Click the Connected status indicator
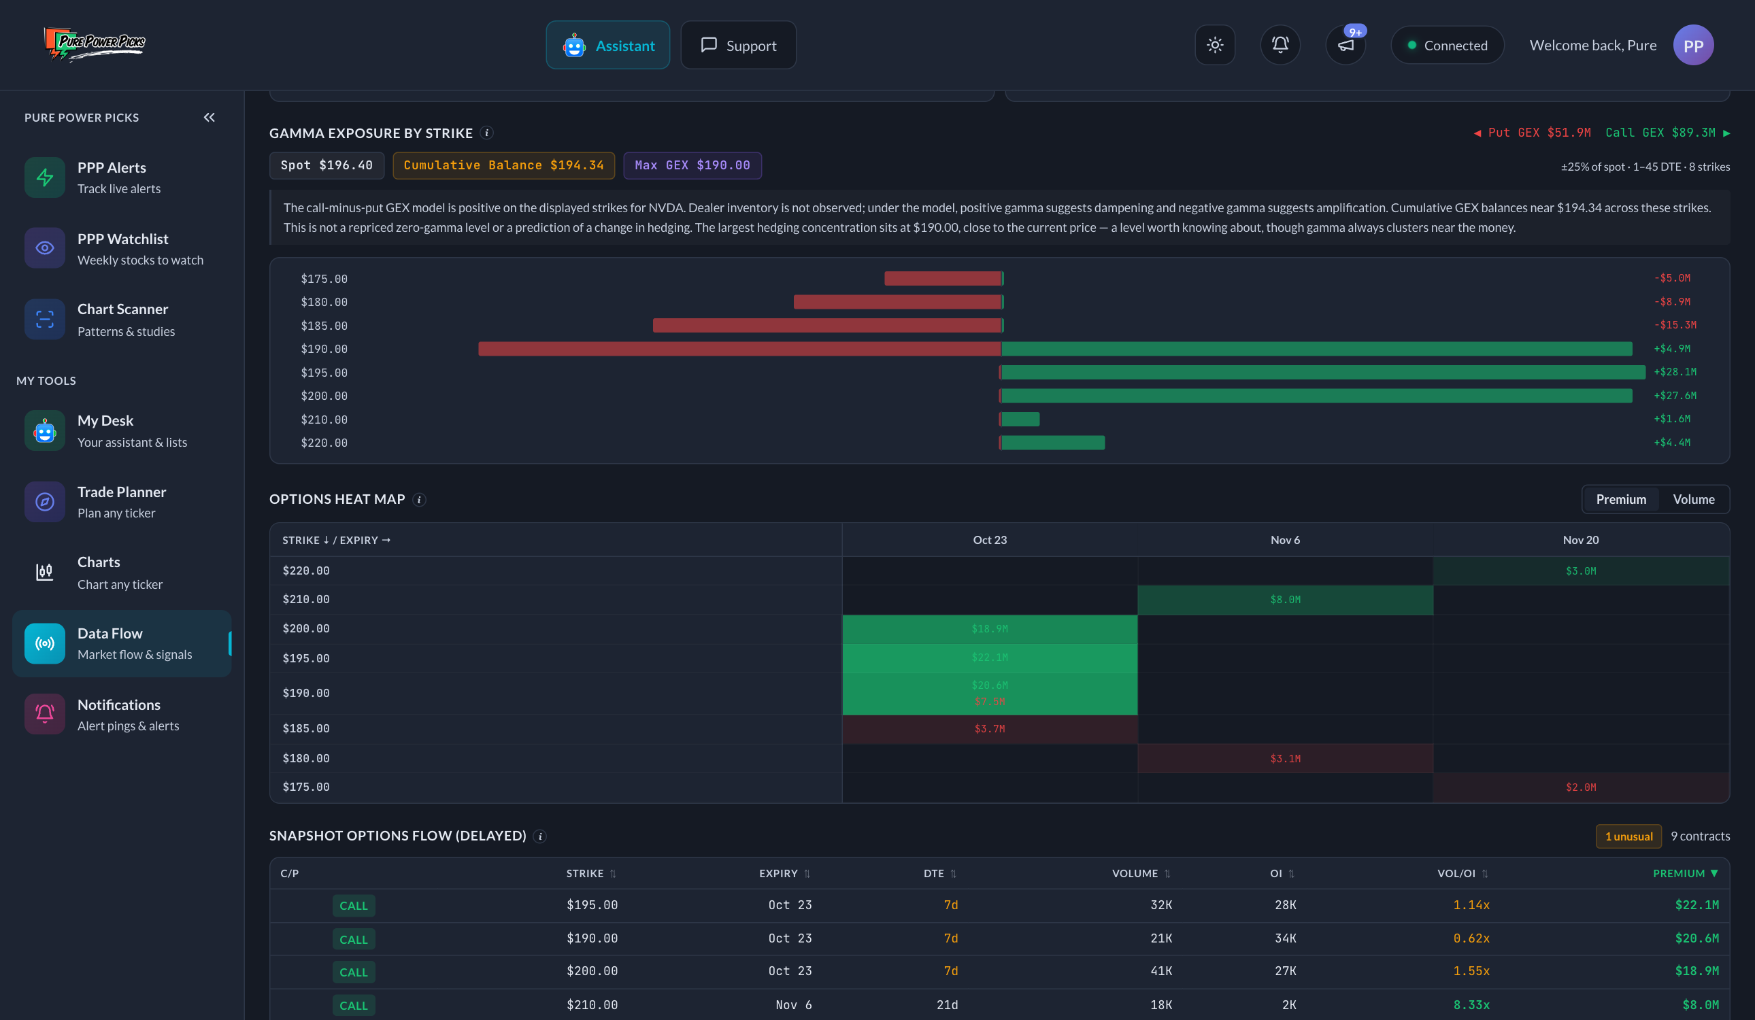The width and height of the screenshot is (1755, 1020). click(x=1446, y=46)
